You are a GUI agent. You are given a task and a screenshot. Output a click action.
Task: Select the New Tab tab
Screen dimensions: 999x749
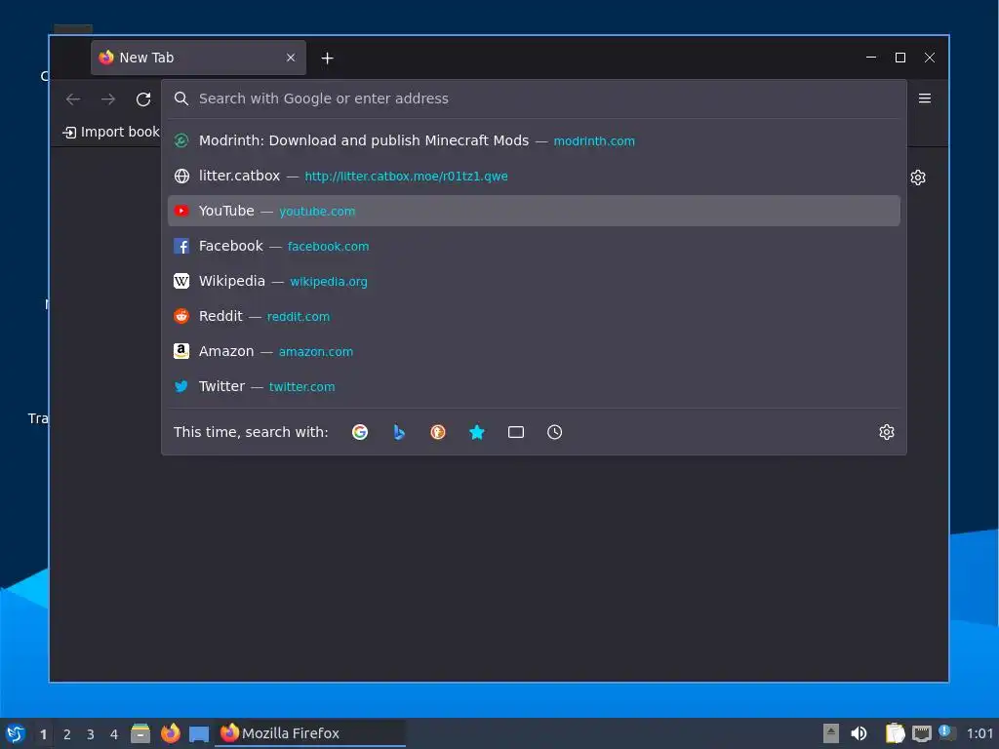(198, 58)
